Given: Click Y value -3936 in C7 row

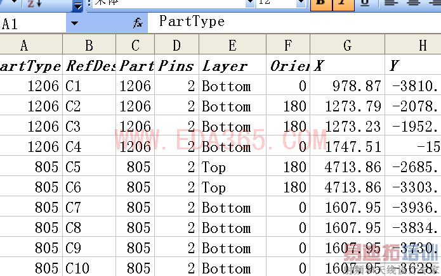Looking at the screenshot, I should click(x=413, y=206).
